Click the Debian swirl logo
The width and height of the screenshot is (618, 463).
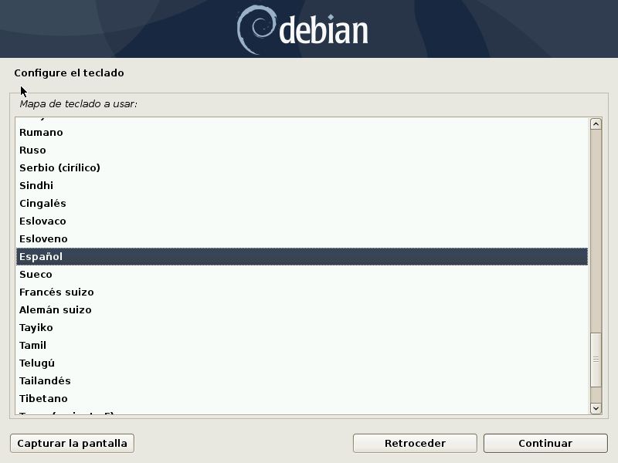pyautogui.click(x=256, y=29)
